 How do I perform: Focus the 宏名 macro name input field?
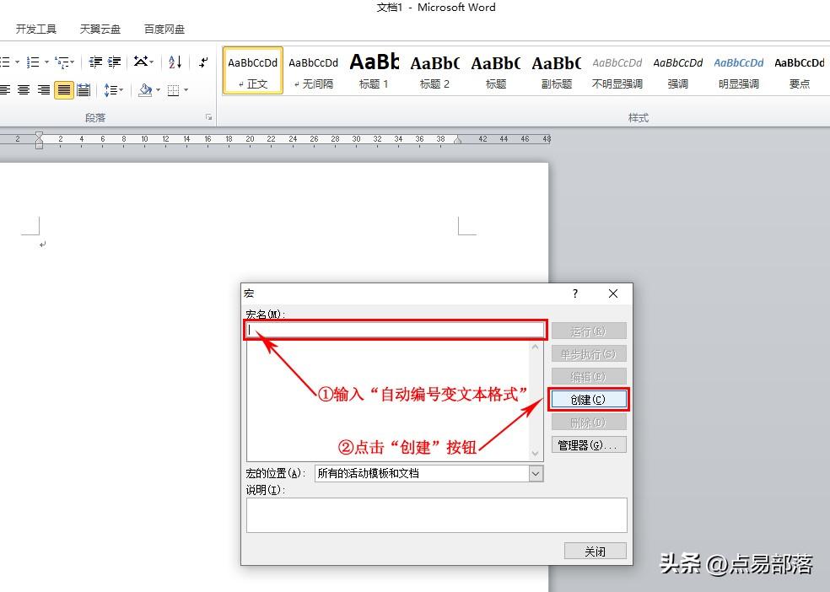[x=395, y=330]
